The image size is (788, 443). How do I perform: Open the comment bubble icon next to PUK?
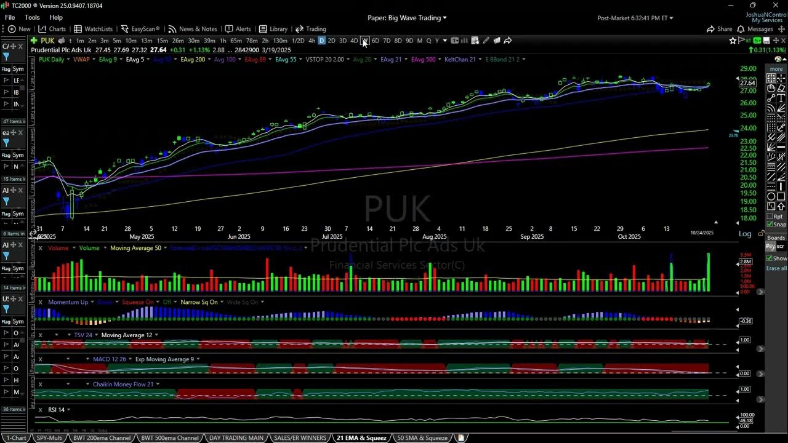coord(62,41)
